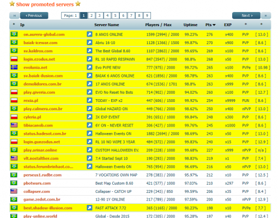This screenshot has height=218, width=278.
Task: Go to page 8
Action: [x=139, y=16]
